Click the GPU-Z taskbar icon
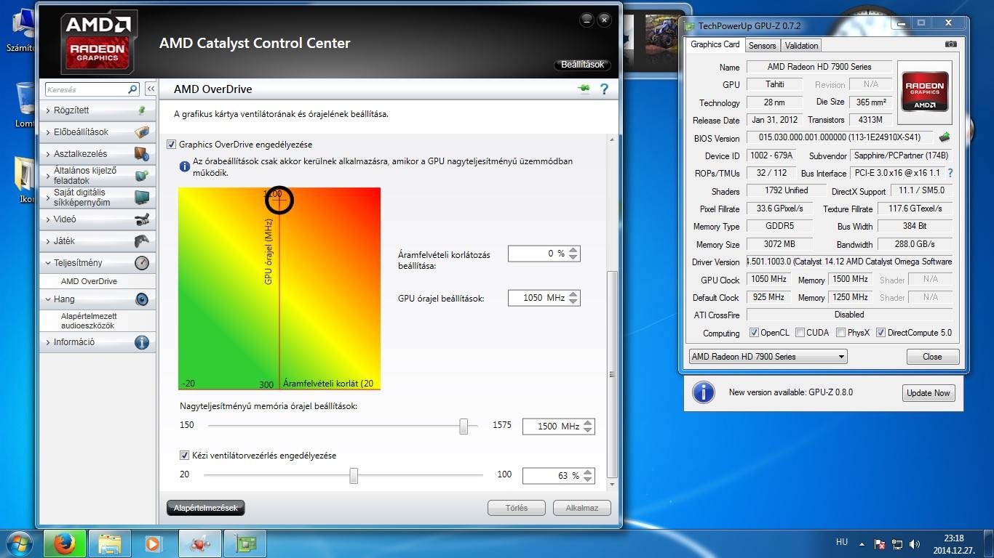Image resolution: width=994 pixels, height=558 pixels. coord(244,543)
